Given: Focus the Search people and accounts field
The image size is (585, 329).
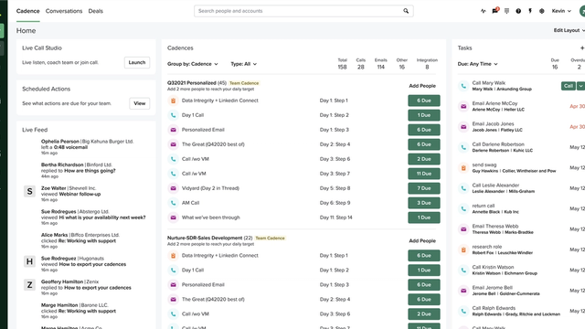Looking at the screenshot, I should click(x=303, y=11).
